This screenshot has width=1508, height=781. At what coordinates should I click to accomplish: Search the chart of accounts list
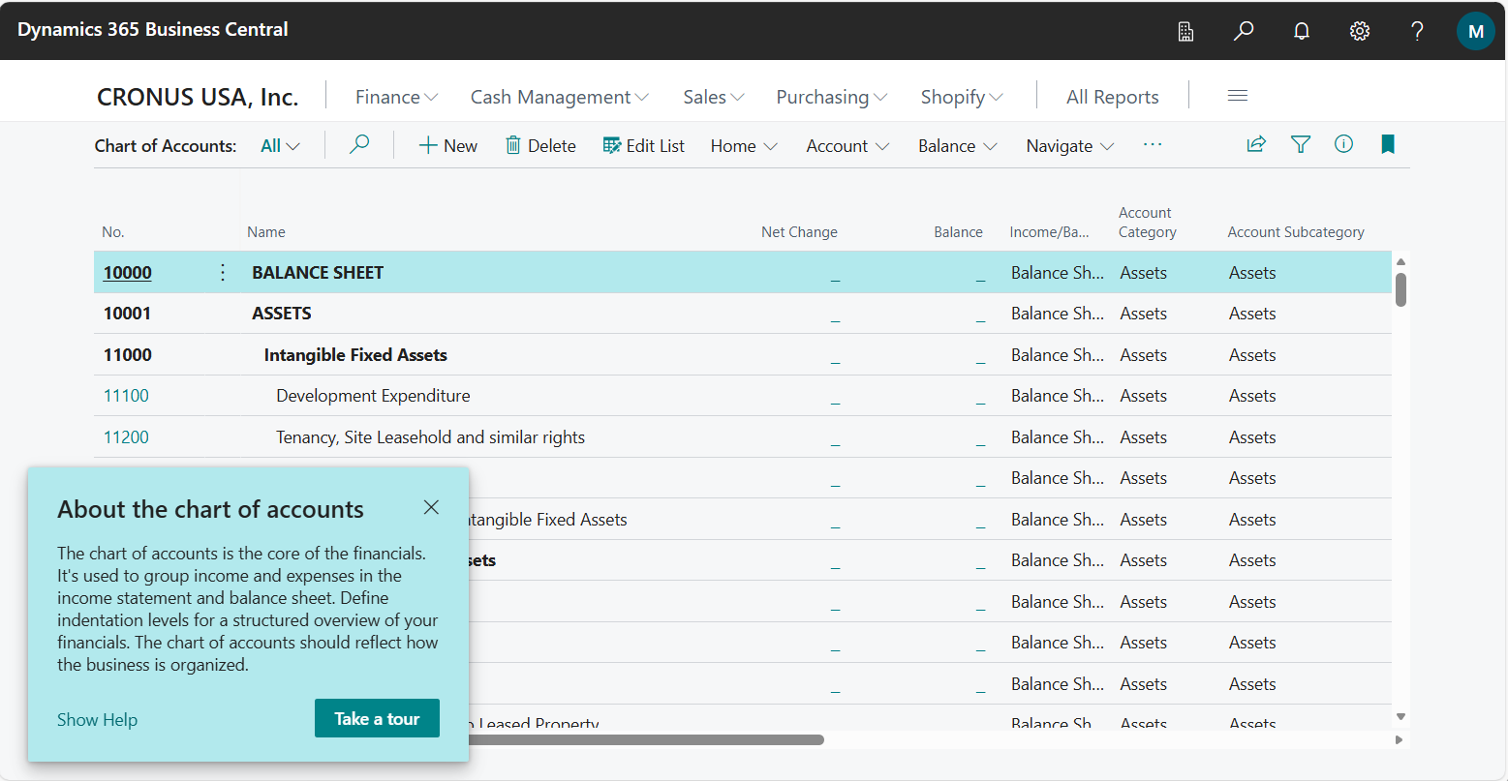point(358,143)
